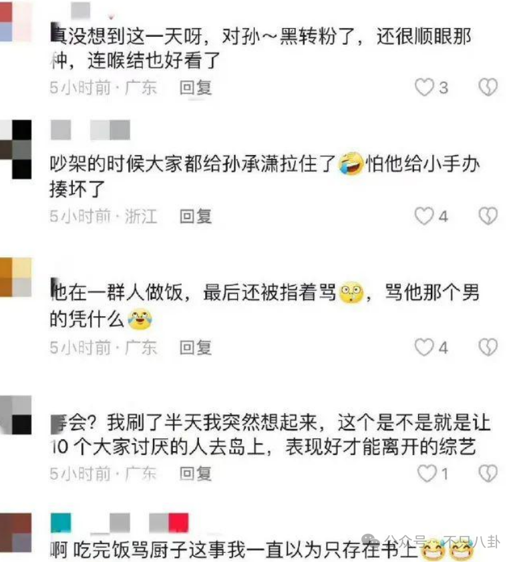Screen dimensions: 517x562
Task: Open orange avatar of third commenter
Action: (16, 277)
